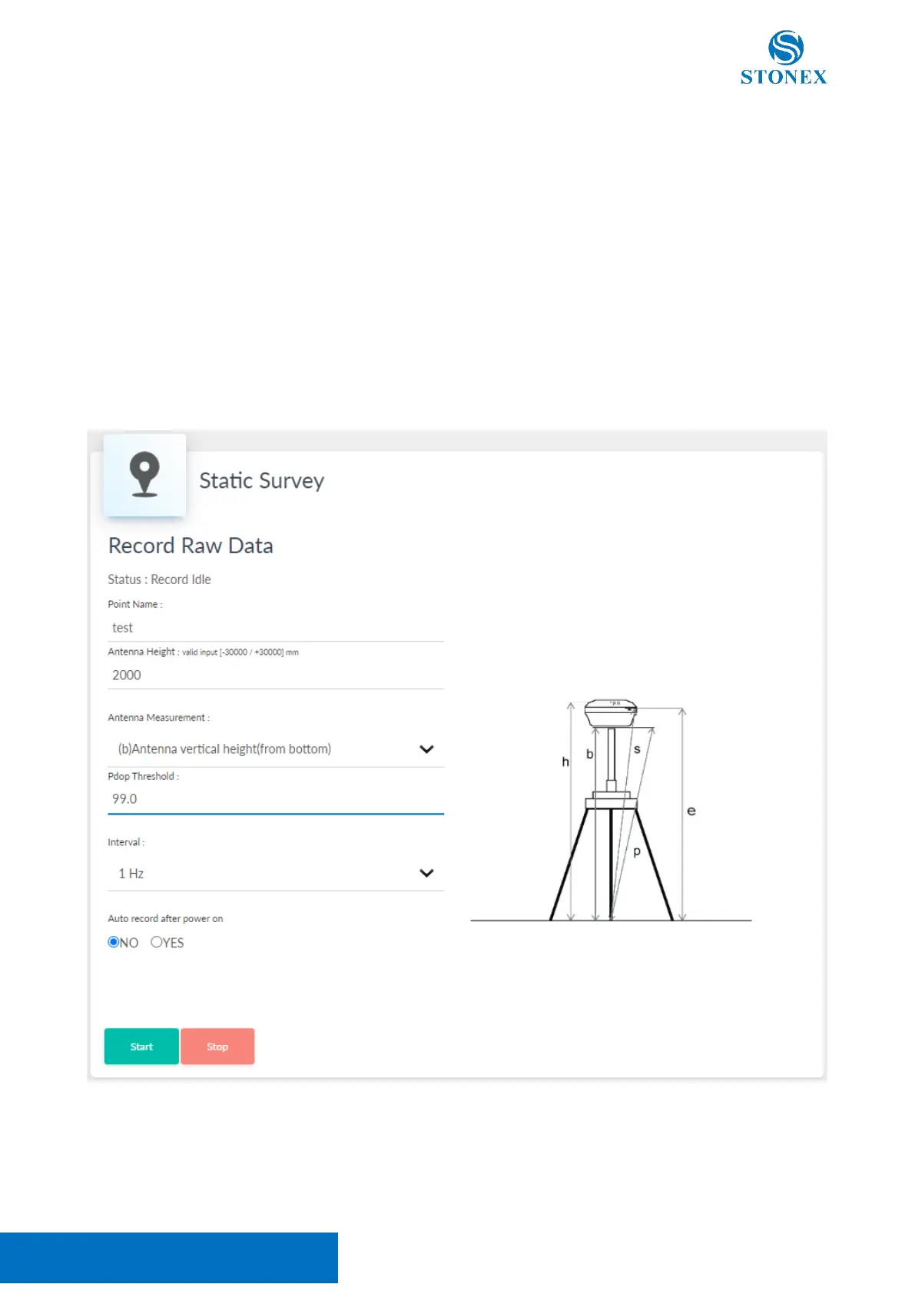Image resolution: width=915 pixels, height=1294 pixels.
Task: Click the "h" height label in the diagram
Action: pos(565,762)
